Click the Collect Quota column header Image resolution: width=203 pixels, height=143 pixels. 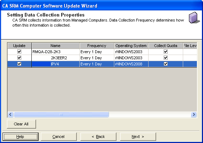[x=166, y=46]
